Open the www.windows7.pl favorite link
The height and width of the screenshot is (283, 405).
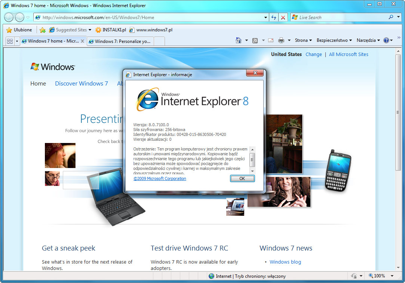pos(151,30)
